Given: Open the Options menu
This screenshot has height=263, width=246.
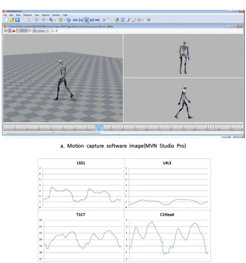Looking at the screenshot, I should [x=46, y=15].
